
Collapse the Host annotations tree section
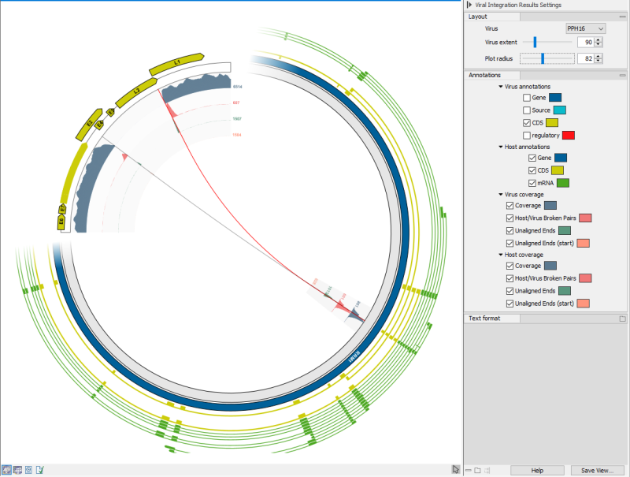coord(500,147)
